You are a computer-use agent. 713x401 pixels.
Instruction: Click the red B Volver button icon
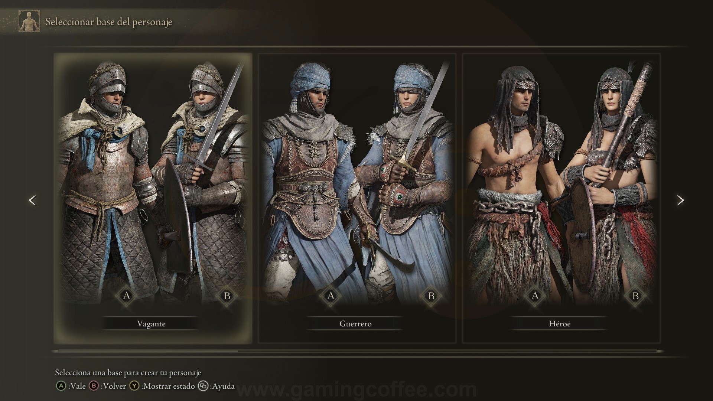pos(94,386)
